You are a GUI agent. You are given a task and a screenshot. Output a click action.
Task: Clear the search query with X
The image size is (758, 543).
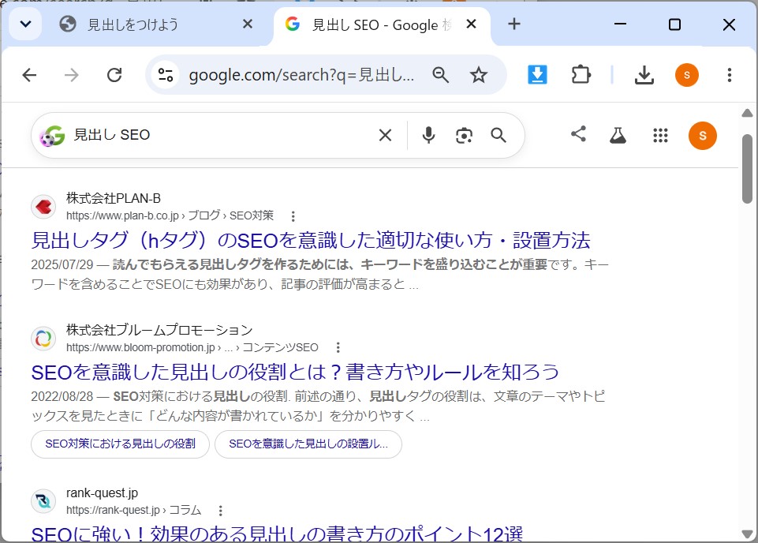[x=385, y=136]
